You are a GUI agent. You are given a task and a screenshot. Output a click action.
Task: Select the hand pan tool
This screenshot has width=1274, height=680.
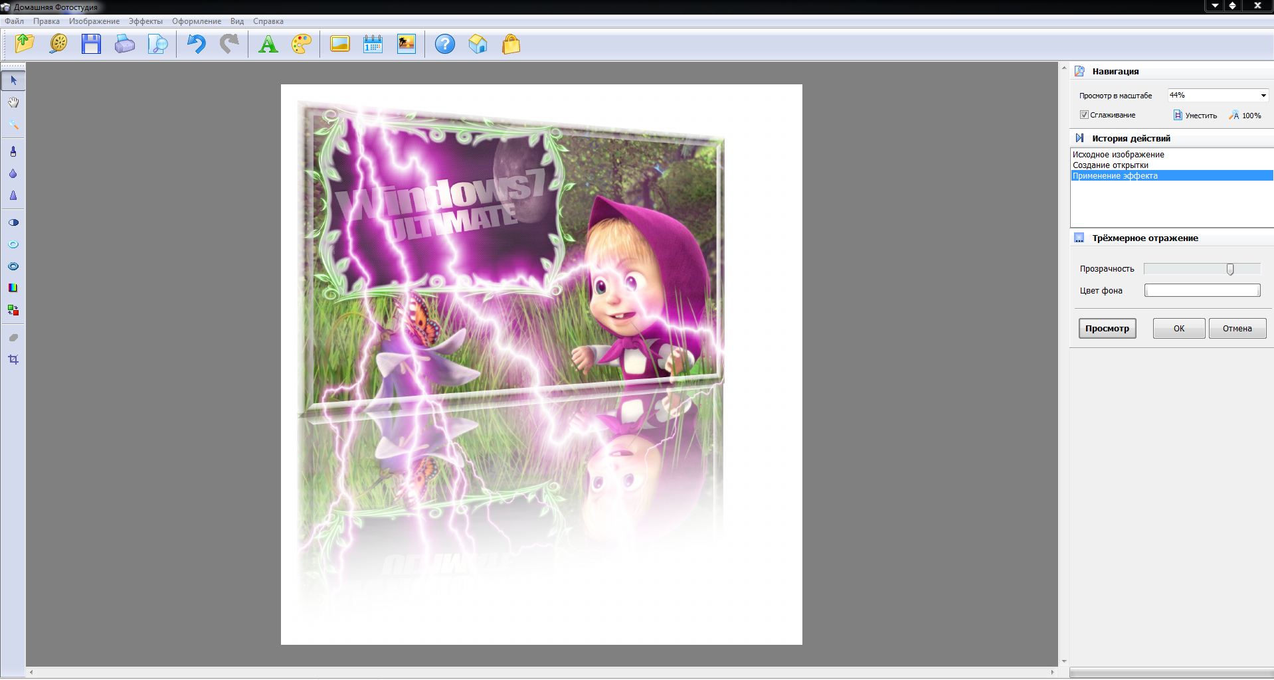13,102
